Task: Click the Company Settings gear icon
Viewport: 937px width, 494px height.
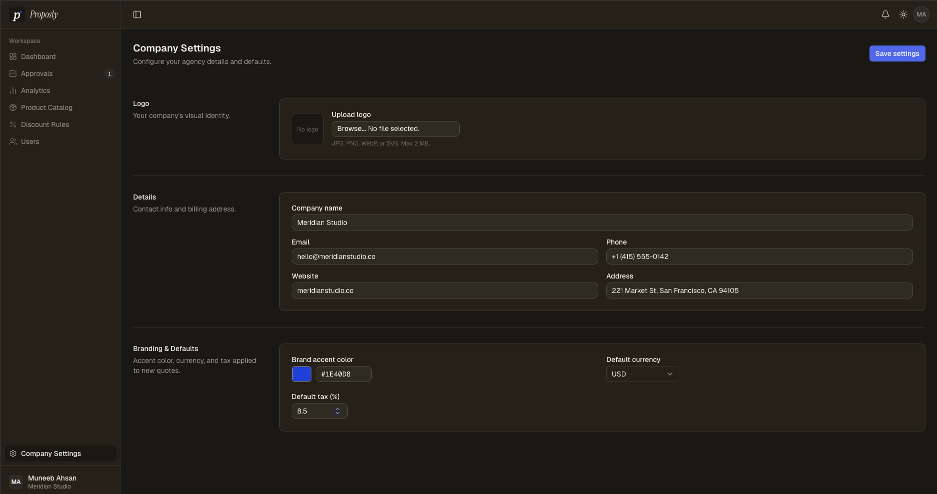Action: (13, 453)
